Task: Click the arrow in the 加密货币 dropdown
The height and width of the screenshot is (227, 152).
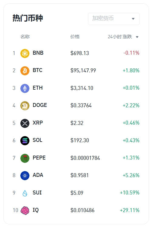Action: [133, 19]
